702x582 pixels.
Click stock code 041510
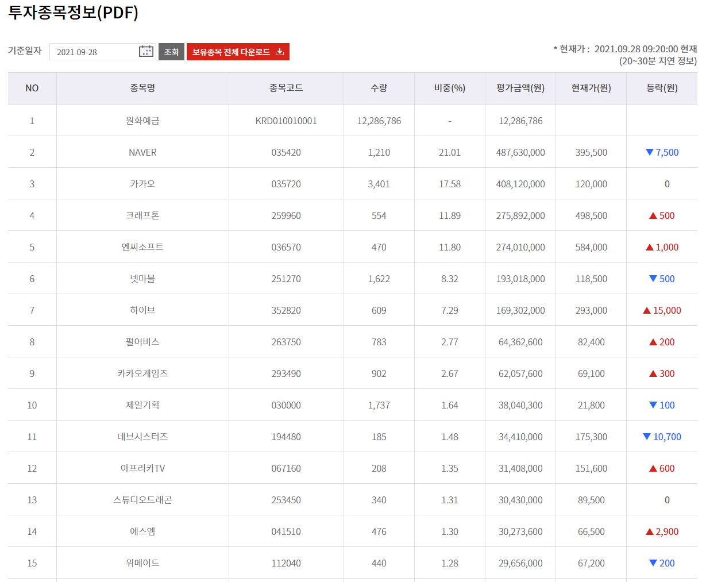286,531
